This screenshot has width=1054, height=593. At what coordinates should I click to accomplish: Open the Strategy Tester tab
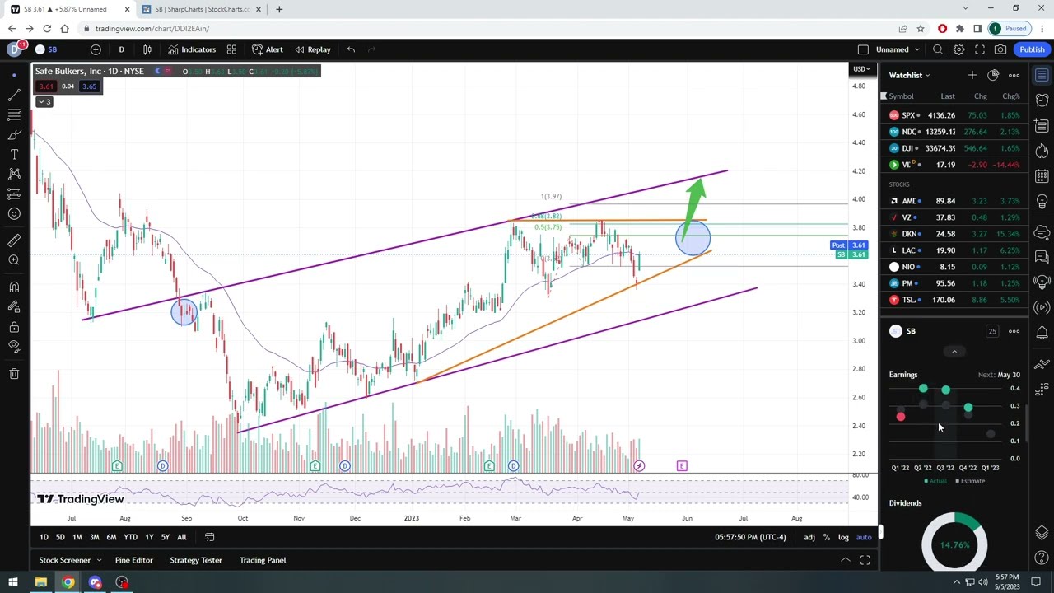(x=196, y=560)
